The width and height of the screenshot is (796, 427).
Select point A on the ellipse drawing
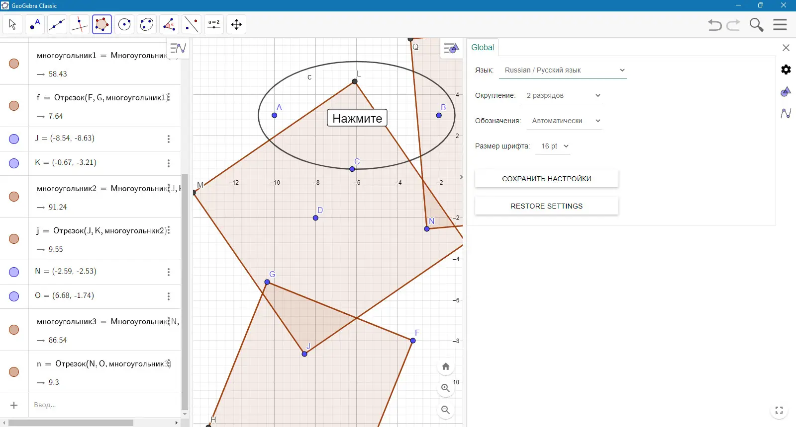[275, 115]
